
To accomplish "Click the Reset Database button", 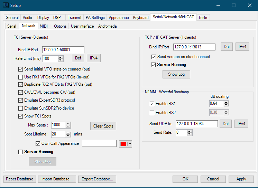I will pyautogui.click(x=20, y=179).
